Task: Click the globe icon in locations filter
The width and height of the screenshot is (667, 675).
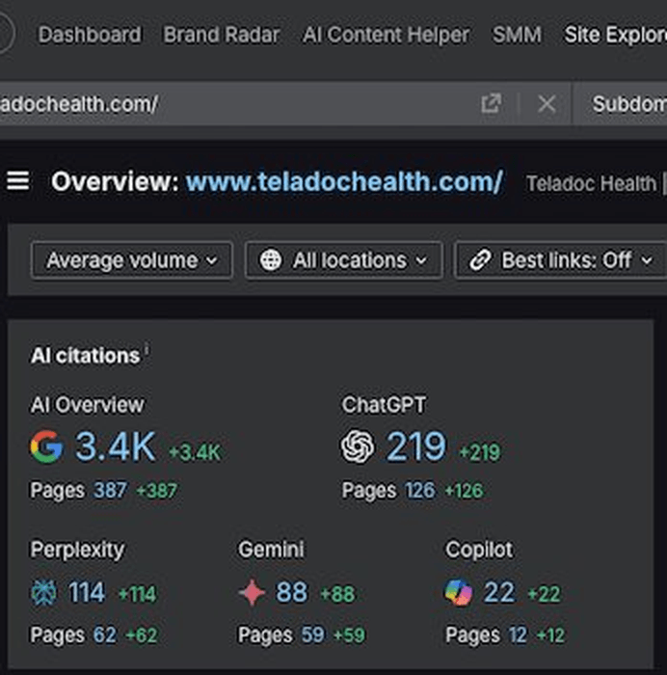Action: pyautogui.click(x=271, y=260)
